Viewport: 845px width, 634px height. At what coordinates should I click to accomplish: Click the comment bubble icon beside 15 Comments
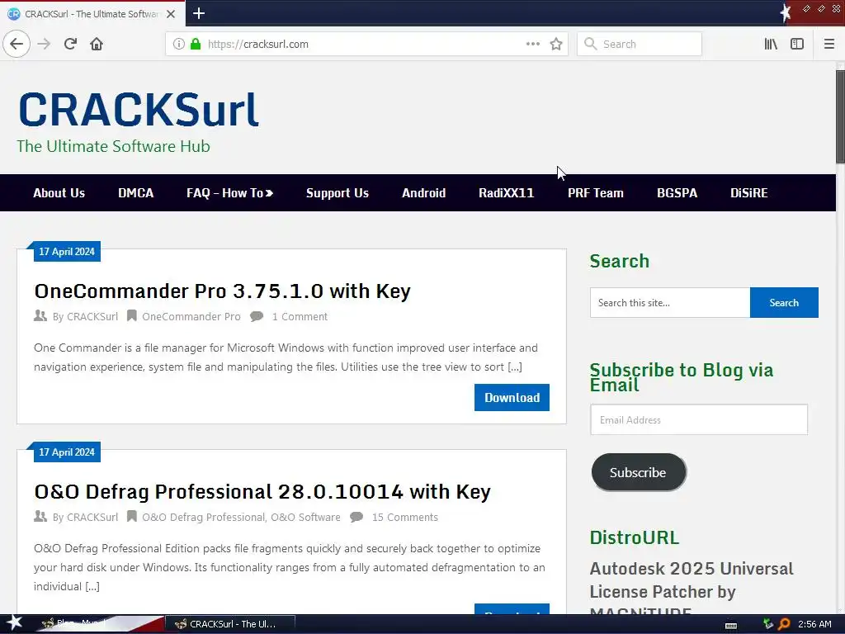pyautogui.click(x=356, y=517)
